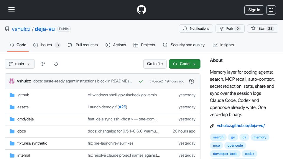Click the internal folder icon

pyautogui.click(x=12, y=155)
